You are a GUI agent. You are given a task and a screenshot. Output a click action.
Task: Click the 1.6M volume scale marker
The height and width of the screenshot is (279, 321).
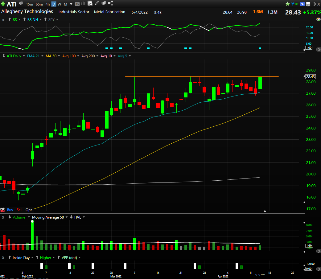tap(309, 246)
